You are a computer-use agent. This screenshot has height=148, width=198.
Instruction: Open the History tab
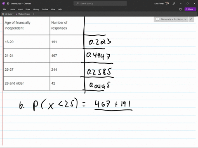[x=36, y=9]
